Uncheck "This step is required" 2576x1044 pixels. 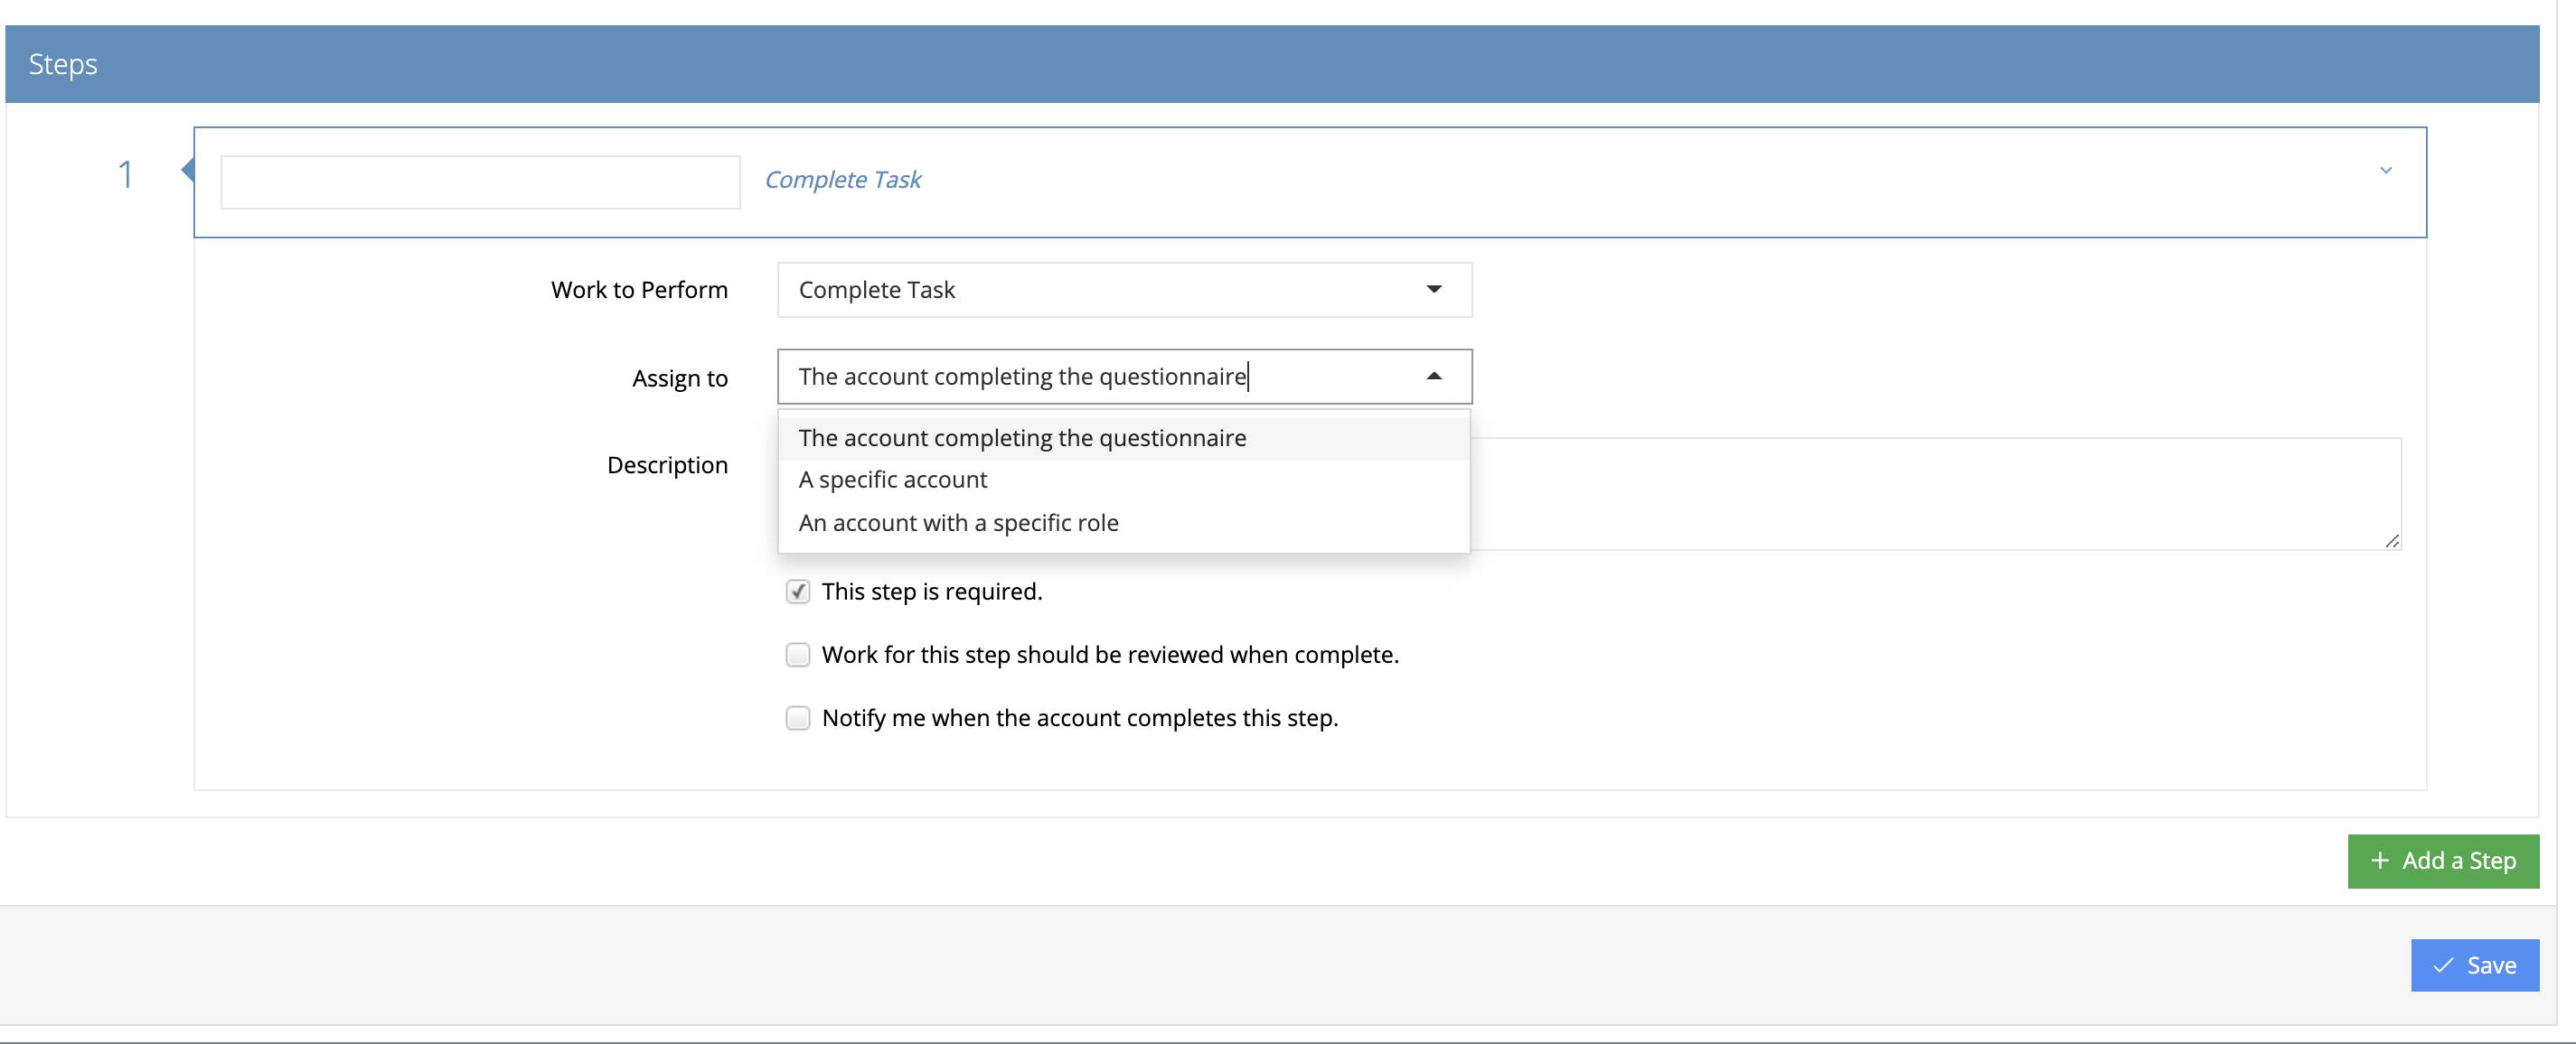pos(797,592)
